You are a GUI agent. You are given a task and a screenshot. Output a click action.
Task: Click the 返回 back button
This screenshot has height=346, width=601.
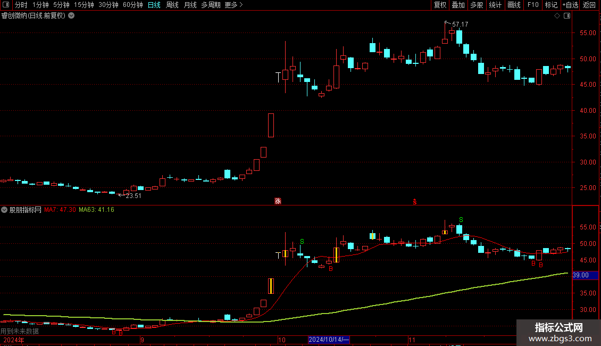(589, 5)
